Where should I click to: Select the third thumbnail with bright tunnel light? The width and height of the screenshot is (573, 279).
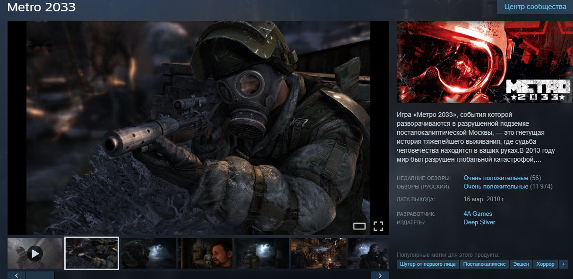coord(148,254)
